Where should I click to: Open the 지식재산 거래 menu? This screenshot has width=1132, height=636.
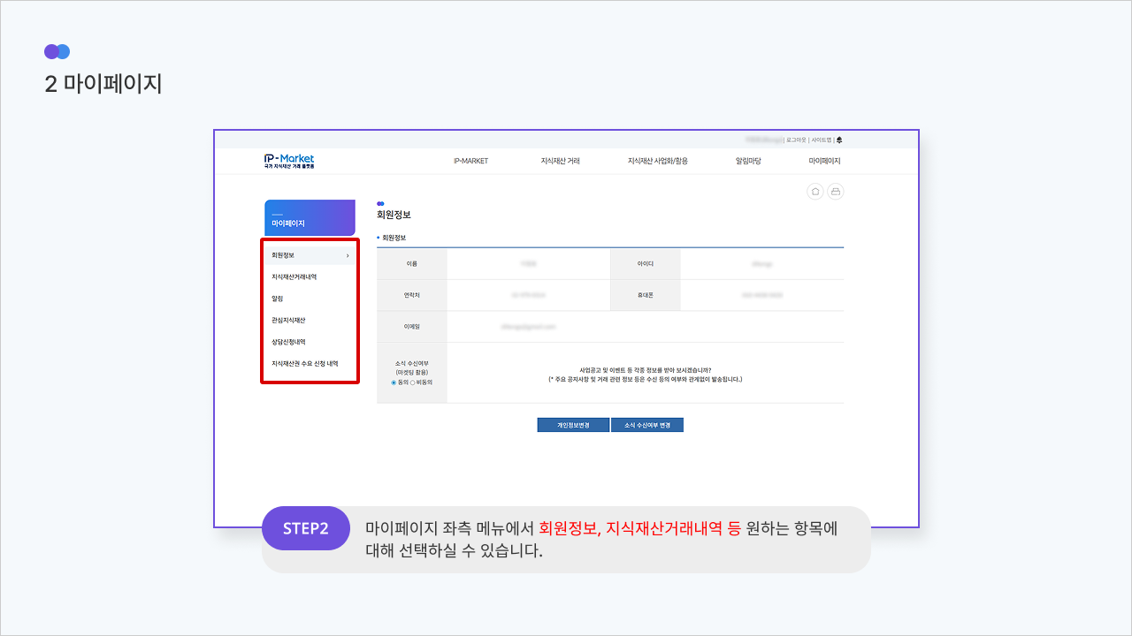pos(560,161)
